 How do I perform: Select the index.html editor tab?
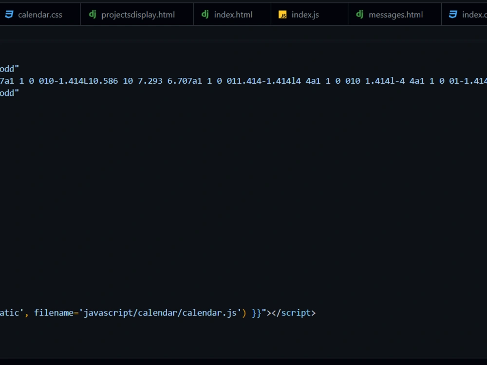tap(232, 15)
